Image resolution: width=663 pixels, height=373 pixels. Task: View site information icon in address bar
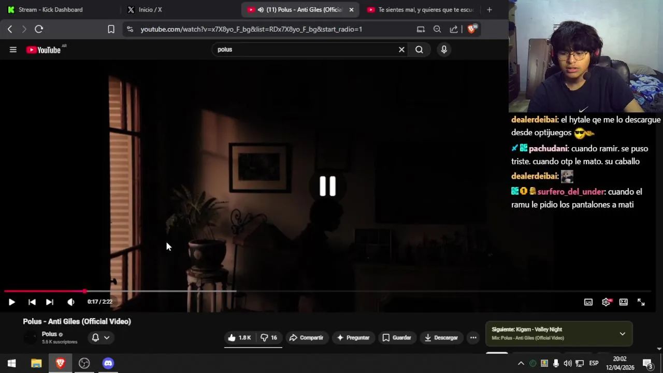tap(130, 30)
